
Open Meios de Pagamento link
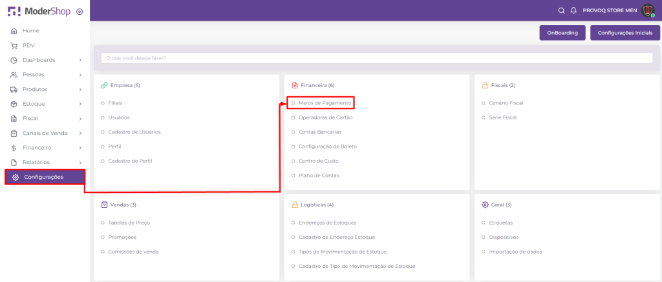point(325,103)
